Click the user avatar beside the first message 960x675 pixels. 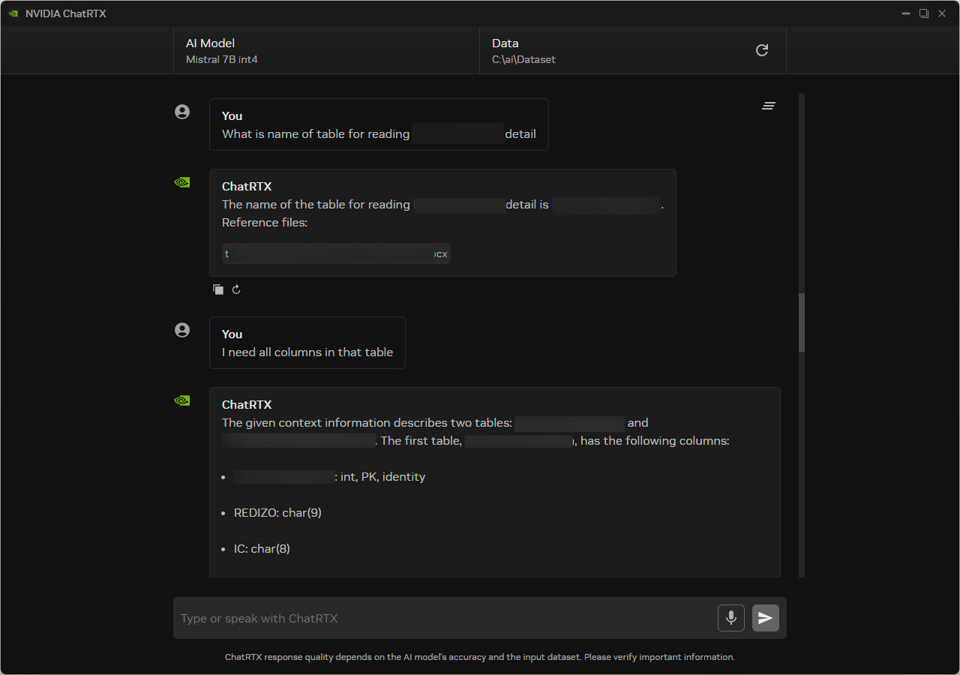(182, 112)
